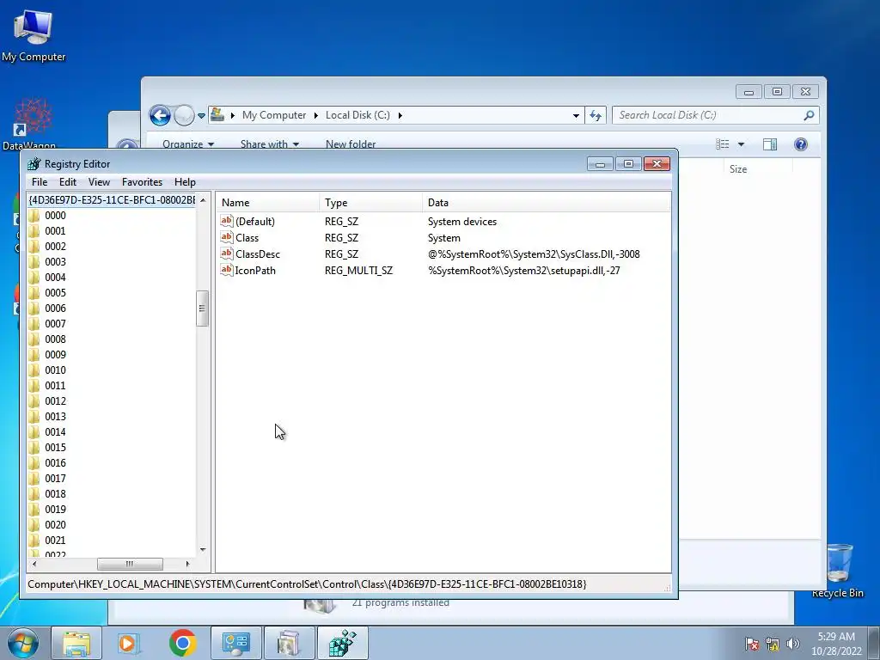Click New folder in Explorer toolbar

(351, 144)
